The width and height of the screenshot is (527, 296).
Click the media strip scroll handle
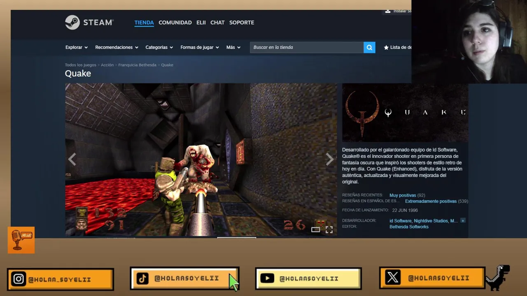(x=237, y=237)
